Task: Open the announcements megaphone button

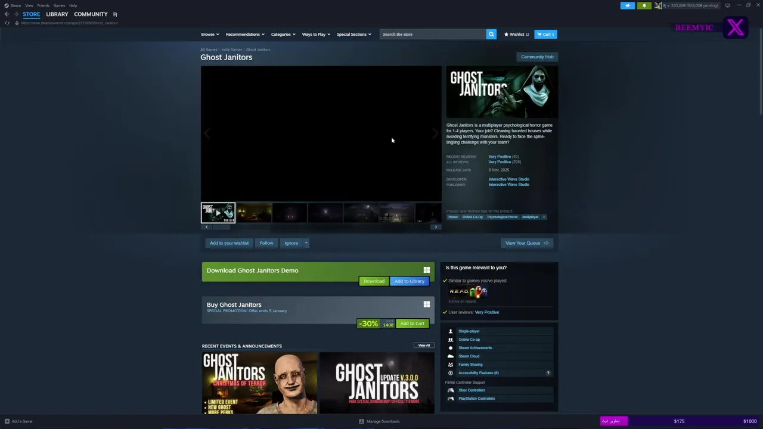Action: pyautogui.click(x=628, y=5)
